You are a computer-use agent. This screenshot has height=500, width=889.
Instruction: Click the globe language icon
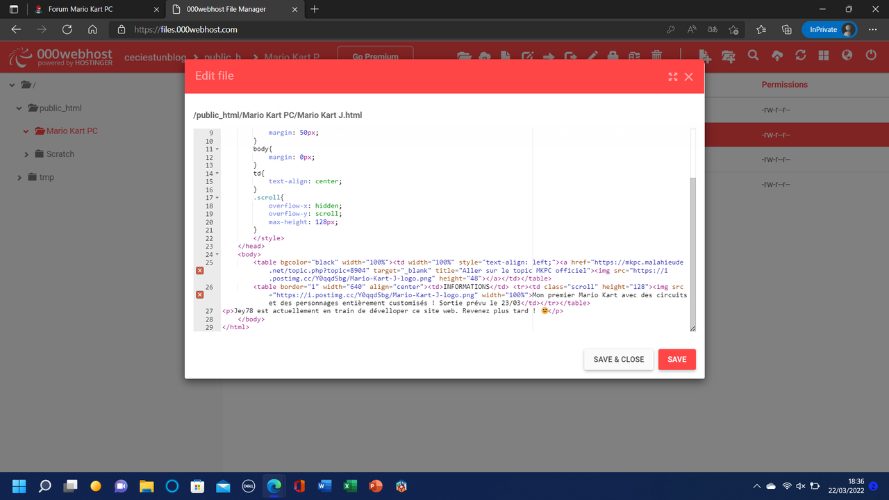pos(847,56)
